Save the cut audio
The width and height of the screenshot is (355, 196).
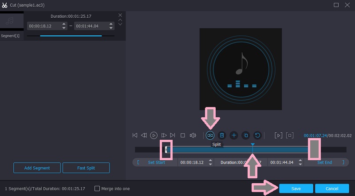point(296,188)
